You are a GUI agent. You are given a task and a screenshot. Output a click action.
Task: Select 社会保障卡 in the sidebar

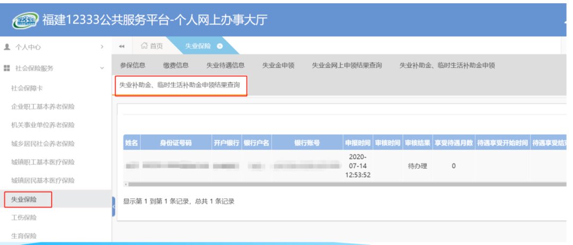(27, 89)
